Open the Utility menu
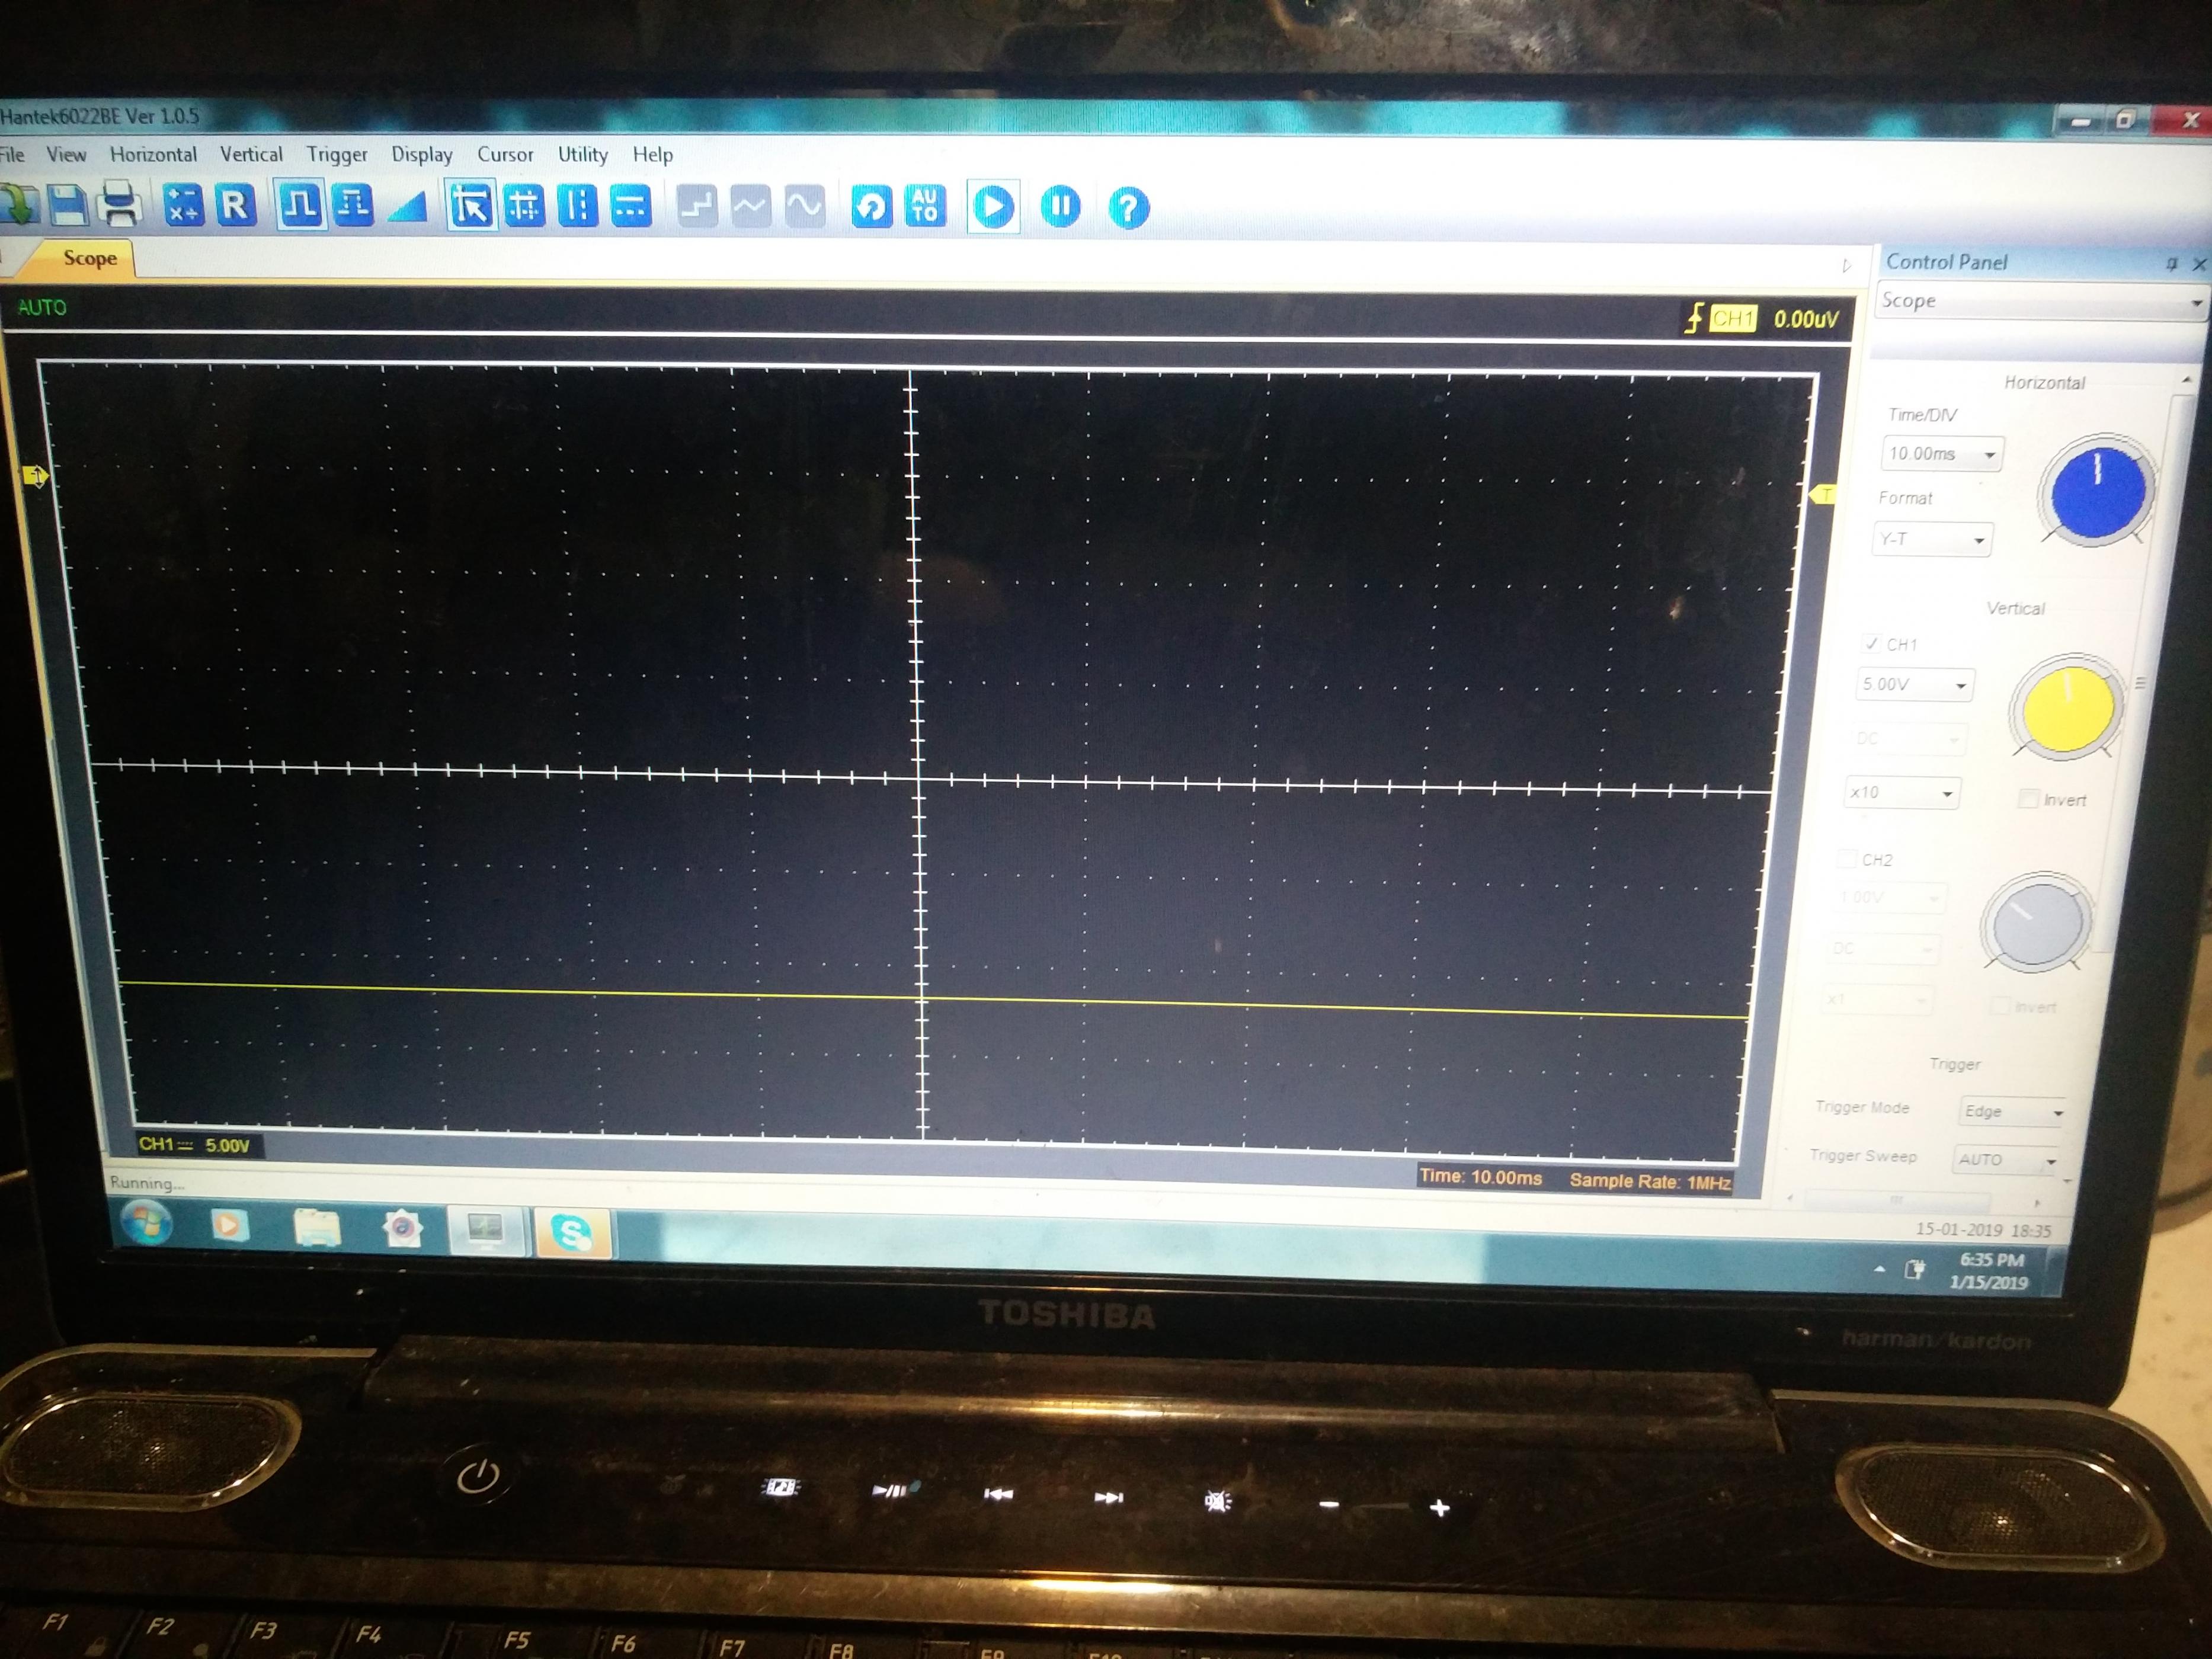Screen dimensions: 2212x1659 582,155
